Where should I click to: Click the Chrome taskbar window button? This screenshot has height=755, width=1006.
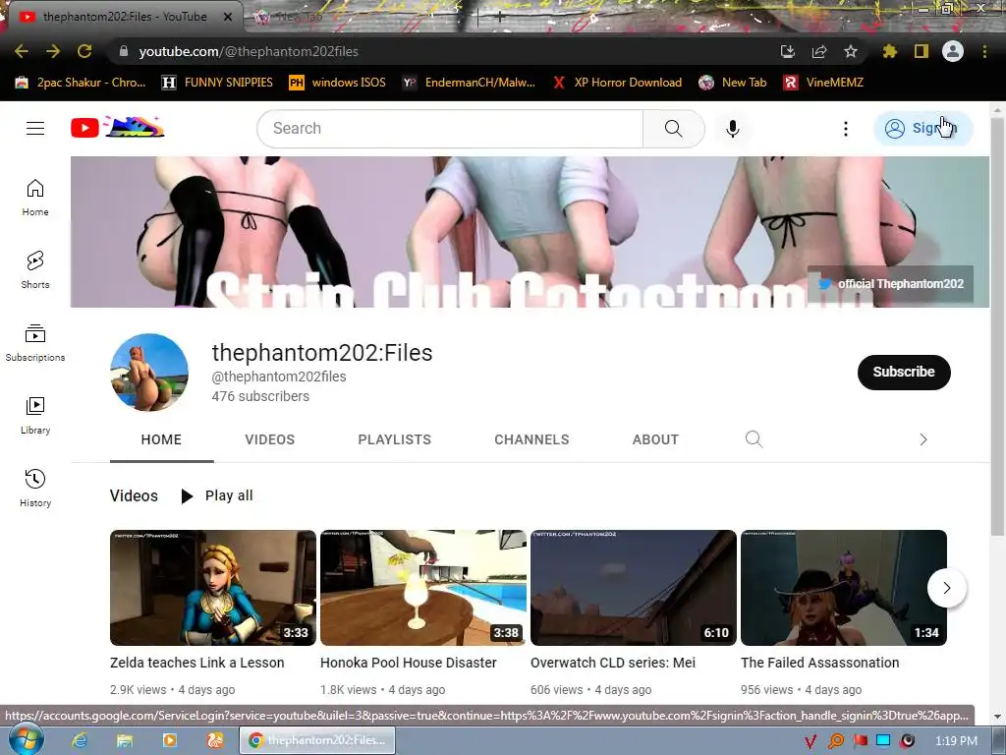tap(317, 740)
